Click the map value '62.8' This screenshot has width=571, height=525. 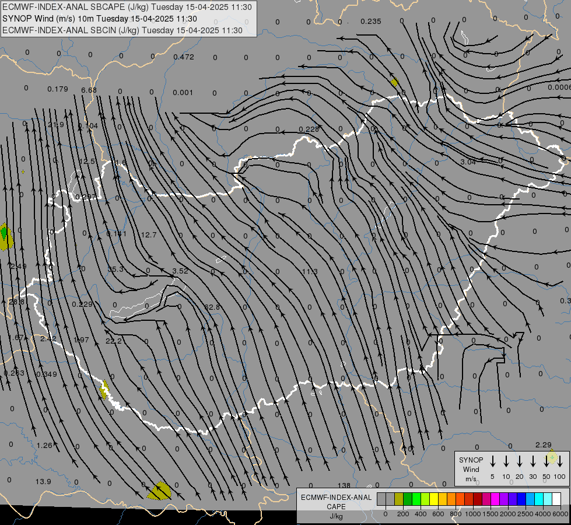212,307
